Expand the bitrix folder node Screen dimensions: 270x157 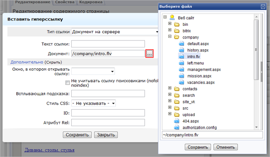170,30
